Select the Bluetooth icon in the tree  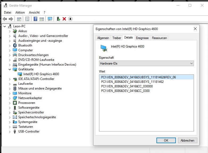[x=15, y=45]
